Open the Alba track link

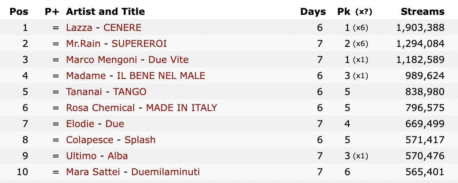[x=118, y=156]
